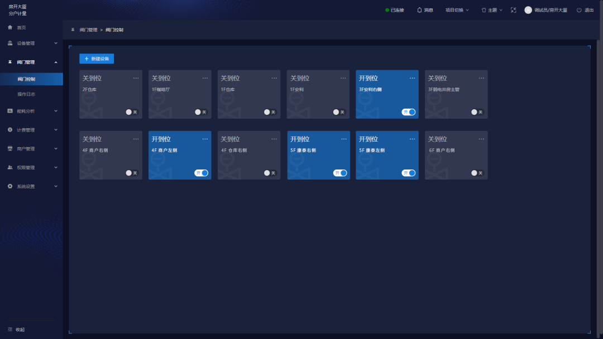Click the 阀门控制 breadcrumb item
This screenshot has width=603, height=339.
[x=114, y=30]
